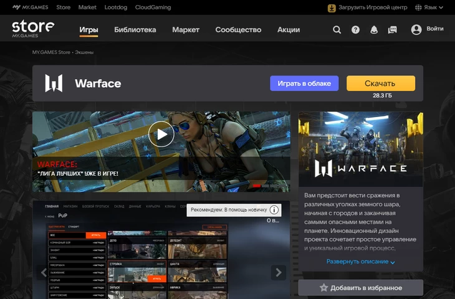Select the Акции tab
The height and width of the screenshot is (299, 455).
(289, 29)
